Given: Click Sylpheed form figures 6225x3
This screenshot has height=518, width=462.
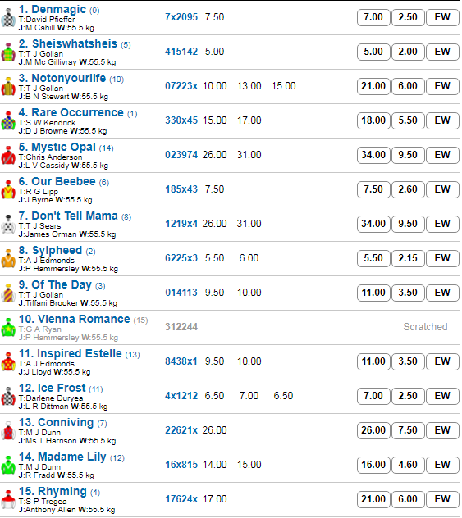Looking at the screenshot, I should click(181, 258).
